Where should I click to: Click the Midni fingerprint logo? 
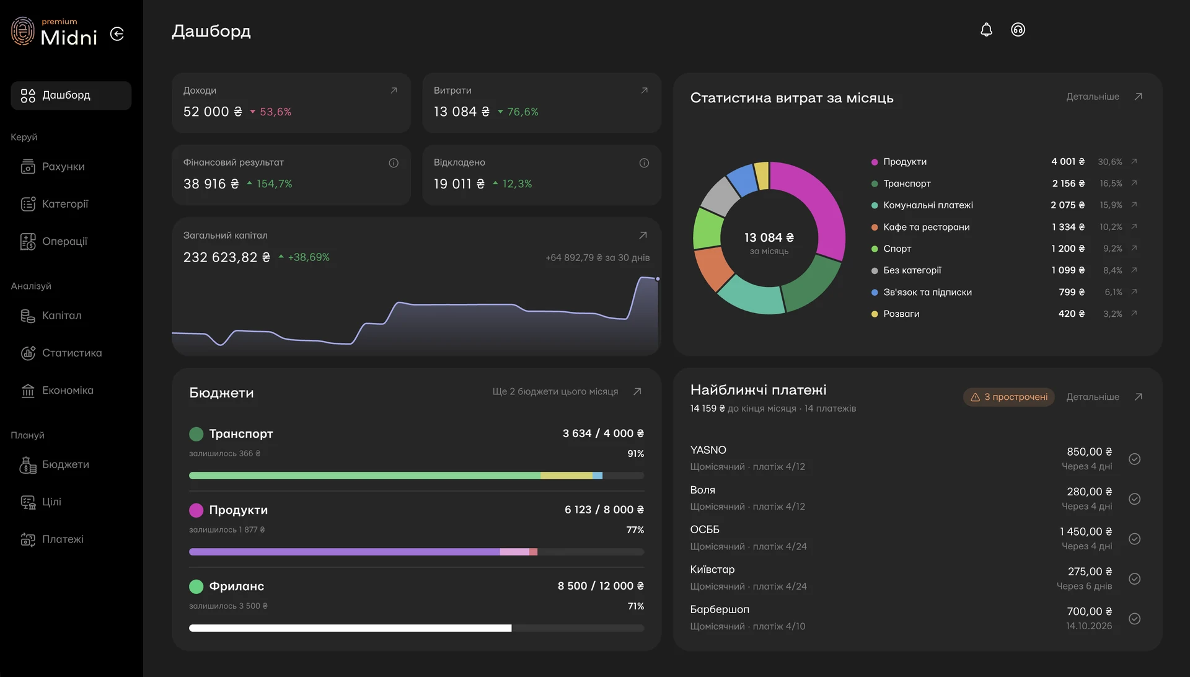tap(23, 31)
